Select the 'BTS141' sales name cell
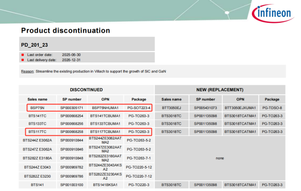301x191 pixels. (x=37, y=185)
